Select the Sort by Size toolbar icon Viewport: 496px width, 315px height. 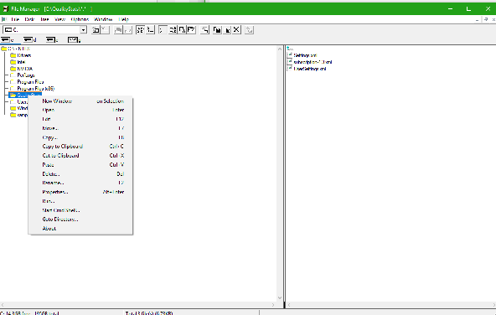click(x=182, y=30)
